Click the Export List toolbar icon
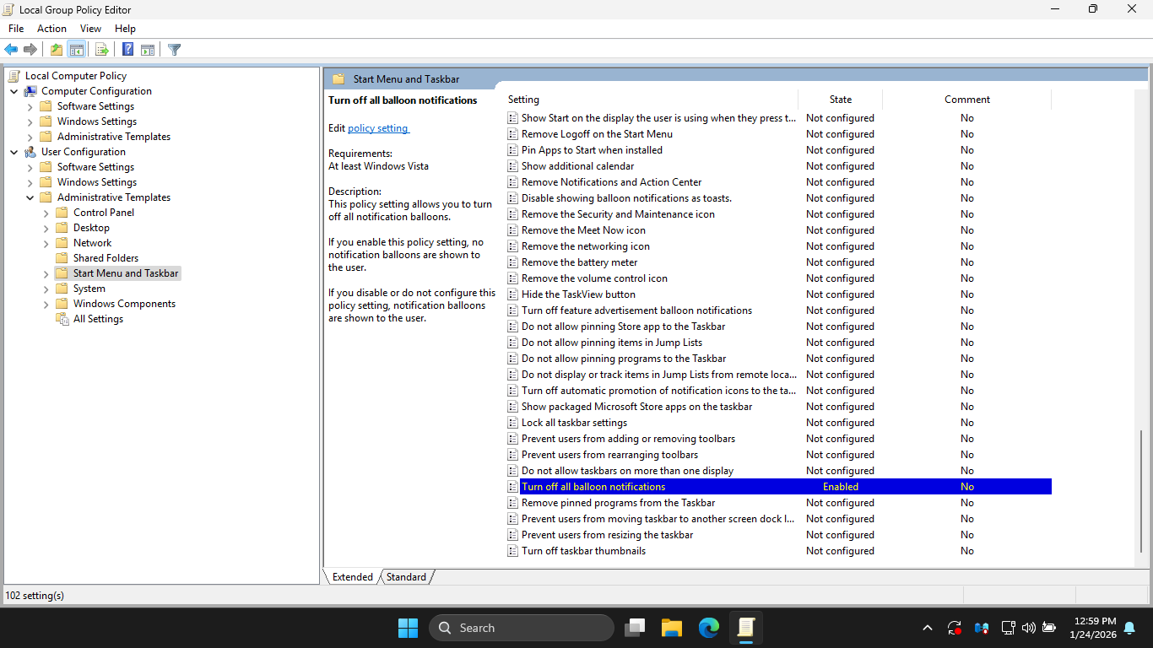This screenshot has height=648, width=1153. click(101, 50)
